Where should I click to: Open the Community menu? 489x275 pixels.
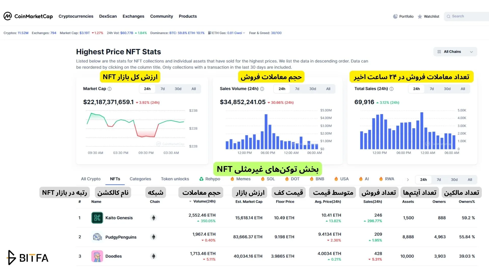click(161, 16)
